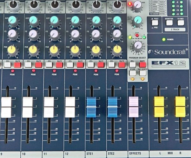Select the yellow MIX R master fader
Viewport: 191px width, 158px height.
tap(180, 107)
